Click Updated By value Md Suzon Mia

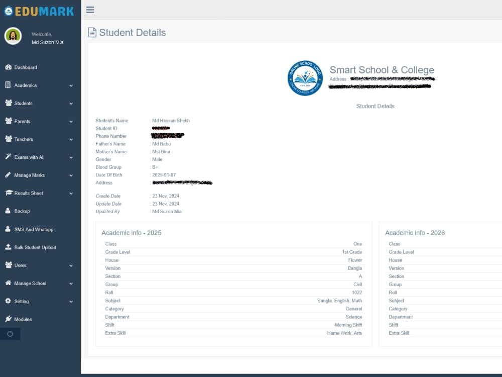point(167,211)
